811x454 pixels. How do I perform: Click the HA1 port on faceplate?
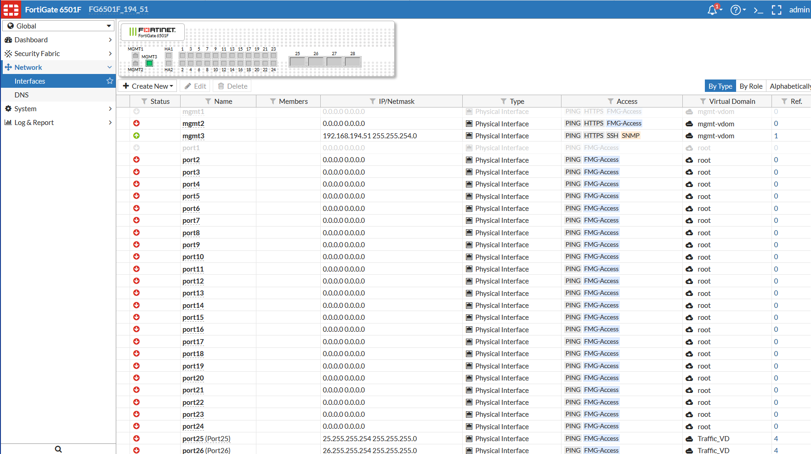[x=169, y=56]
